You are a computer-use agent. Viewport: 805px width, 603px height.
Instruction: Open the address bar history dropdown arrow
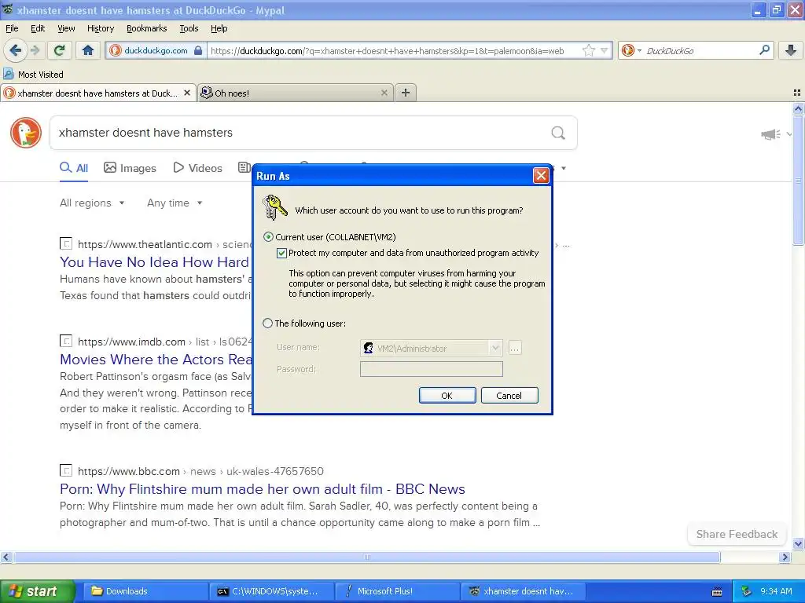coord(605,50)
